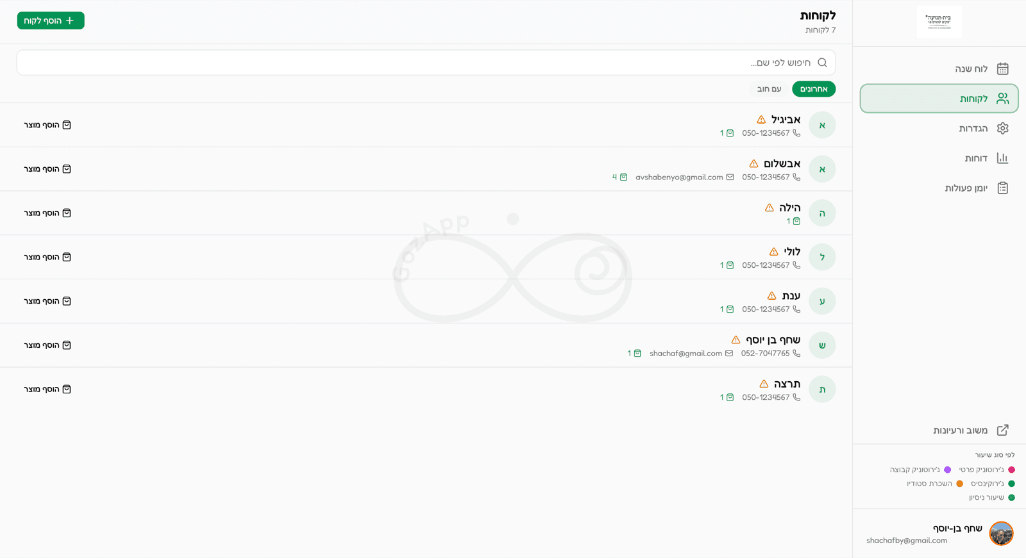The width and height of the screenshot is (1026, 558).
Task: Click the phone icon in לולי row
Action: pyautogui.click(x=796, y=265)
